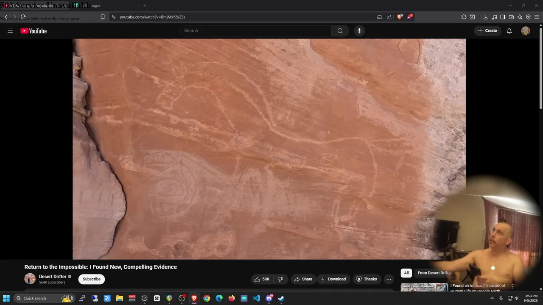
Task: Open YouTube notifications bell
Action: point(509,30)
